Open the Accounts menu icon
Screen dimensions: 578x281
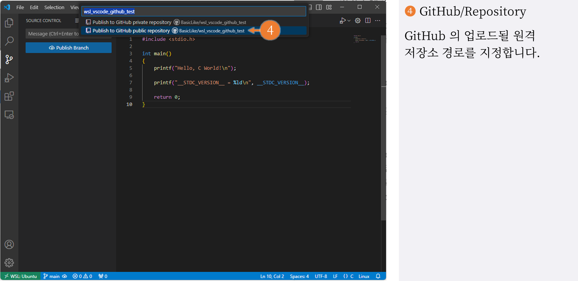pyautogui.click(x=9, y=244)
